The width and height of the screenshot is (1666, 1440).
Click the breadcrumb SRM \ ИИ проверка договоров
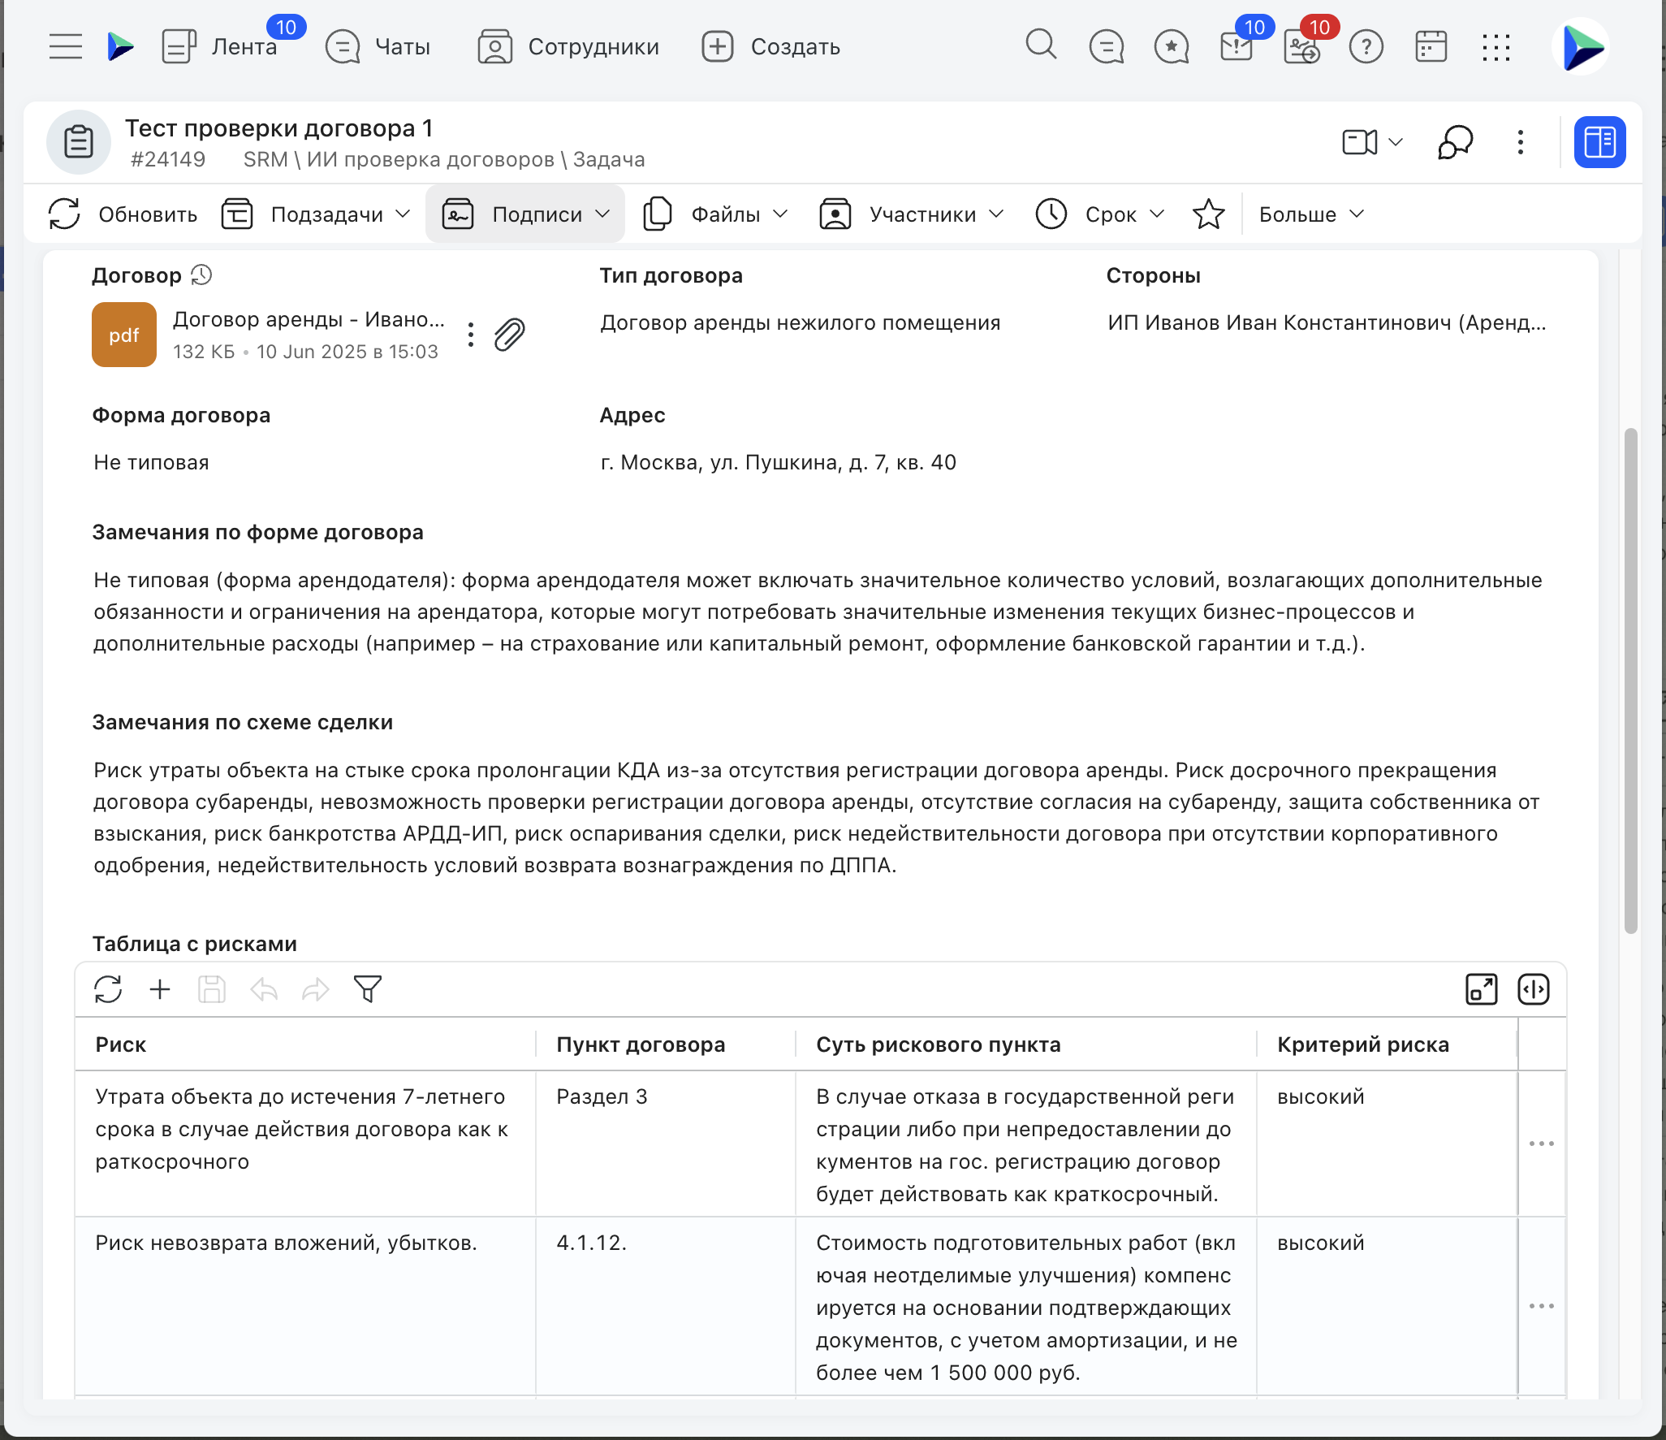(x=399, y=159)
